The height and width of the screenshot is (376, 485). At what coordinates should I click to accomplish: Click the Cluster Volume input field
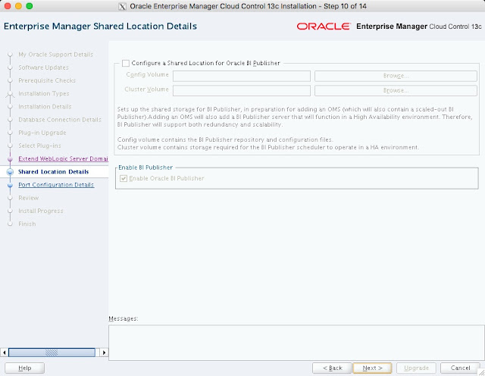pyautogui.click(x=242, y=91)
